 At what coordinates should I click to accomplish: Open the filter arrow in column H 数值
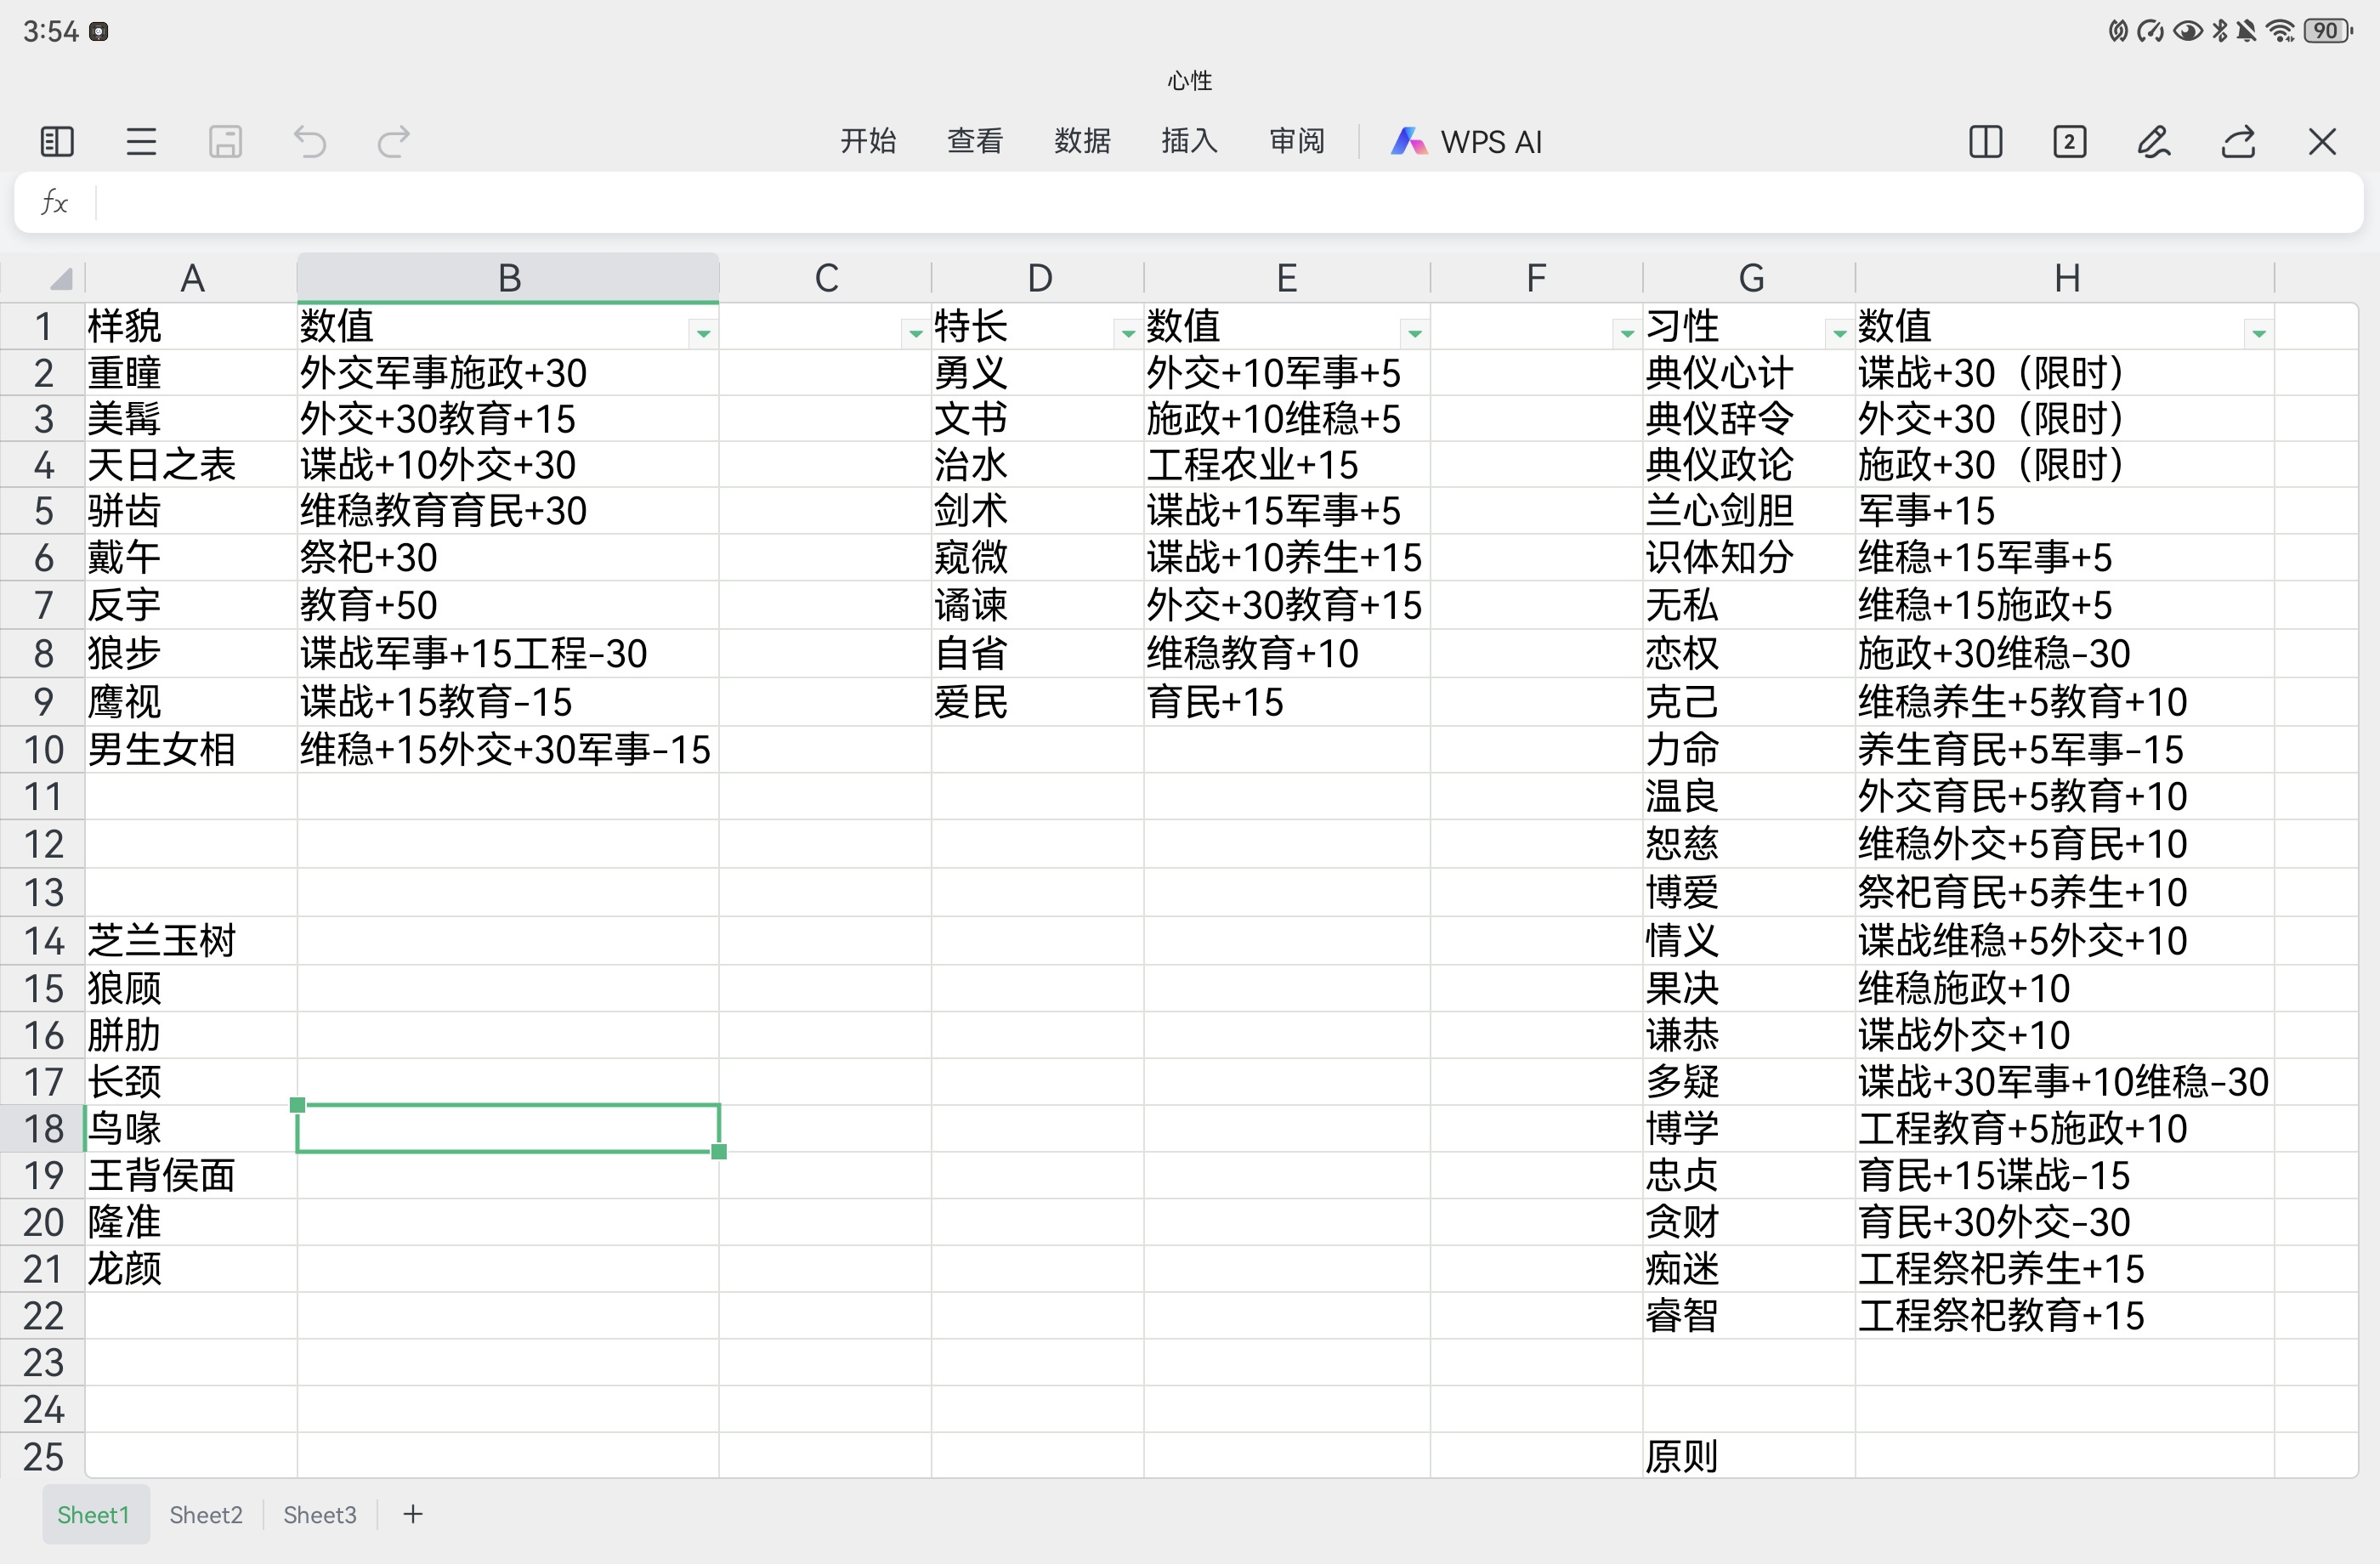[x=2259, y=333]
